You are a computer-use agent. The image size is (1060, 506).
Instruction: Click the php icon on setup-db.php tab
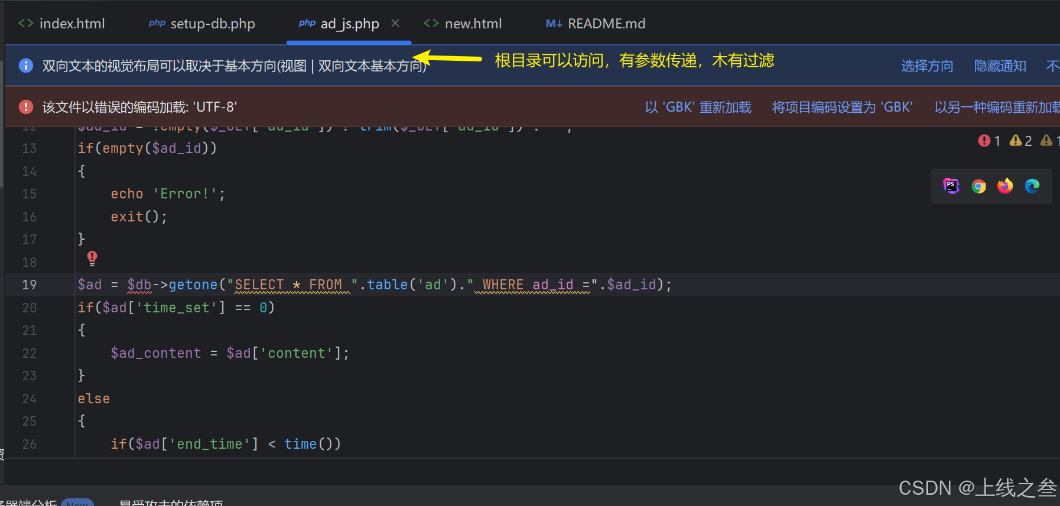point(157,23)
